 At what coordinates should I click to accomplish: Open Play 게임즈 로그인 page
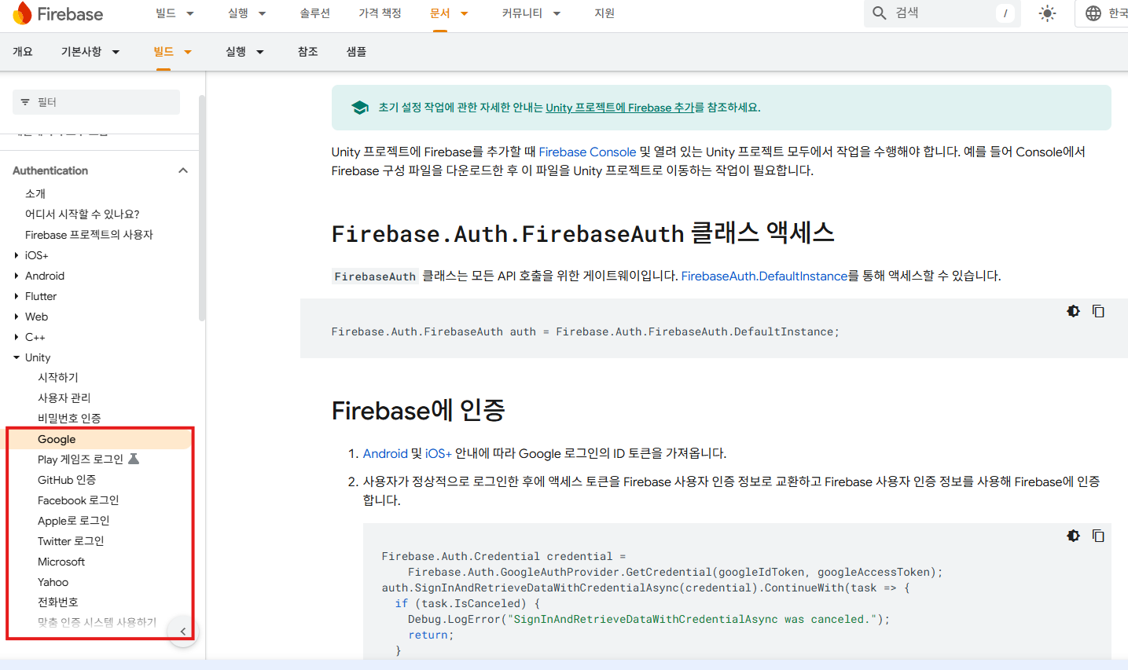pos(80,459)
